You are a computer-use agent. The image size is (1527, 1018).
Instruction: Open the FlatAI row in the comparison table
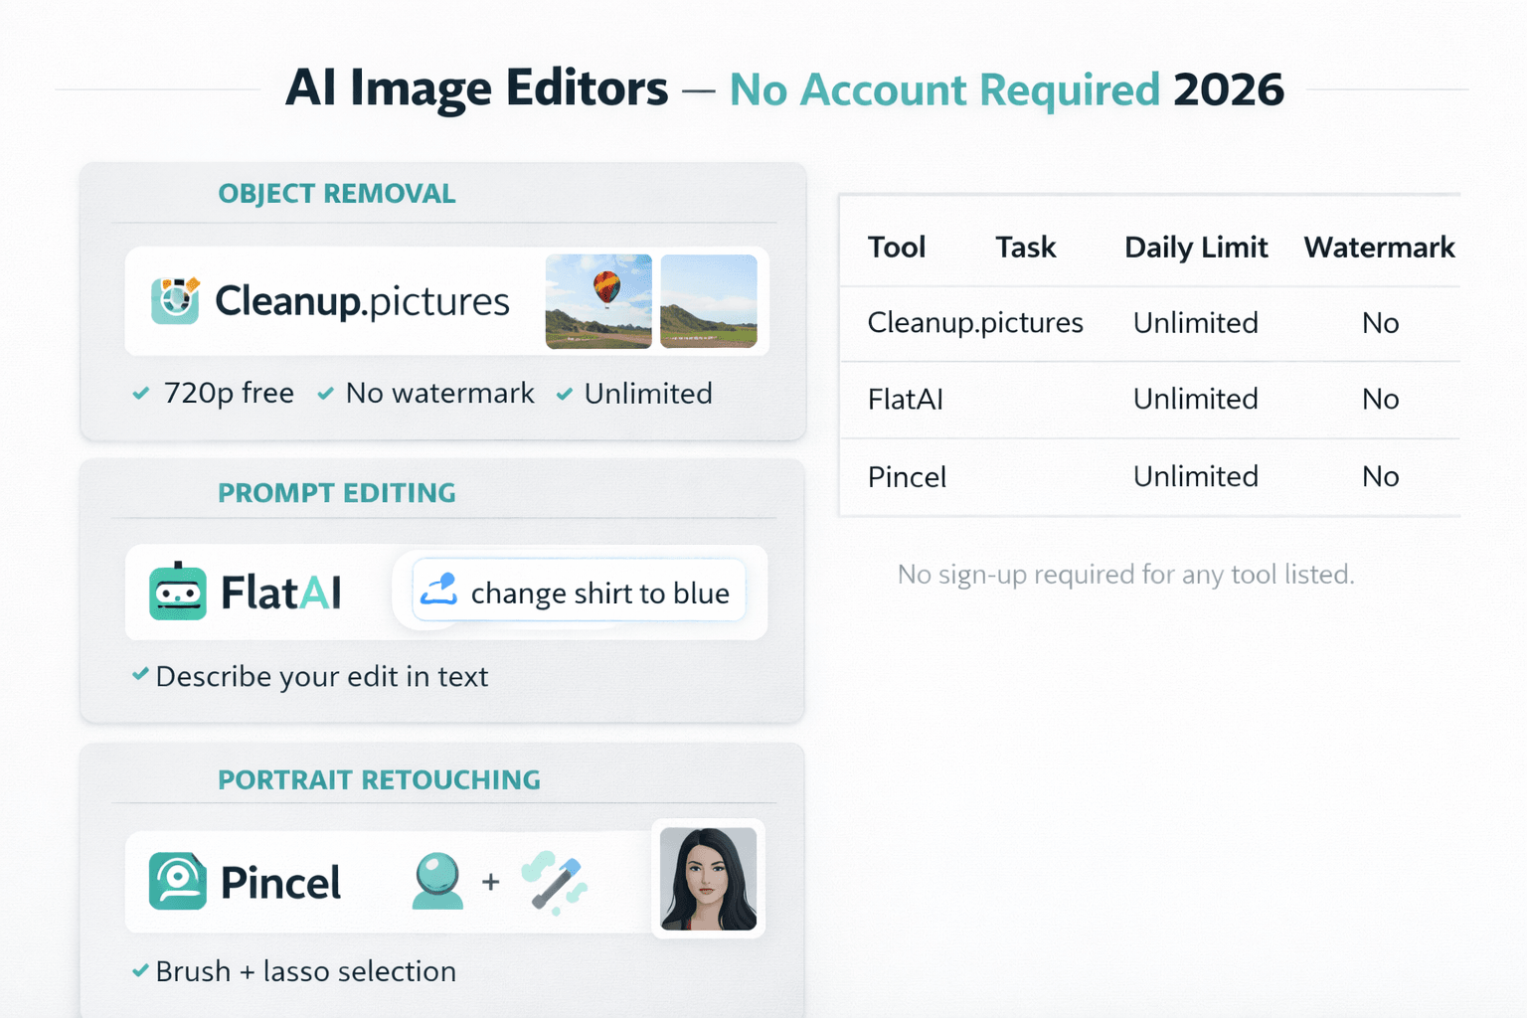coord(906,399)
